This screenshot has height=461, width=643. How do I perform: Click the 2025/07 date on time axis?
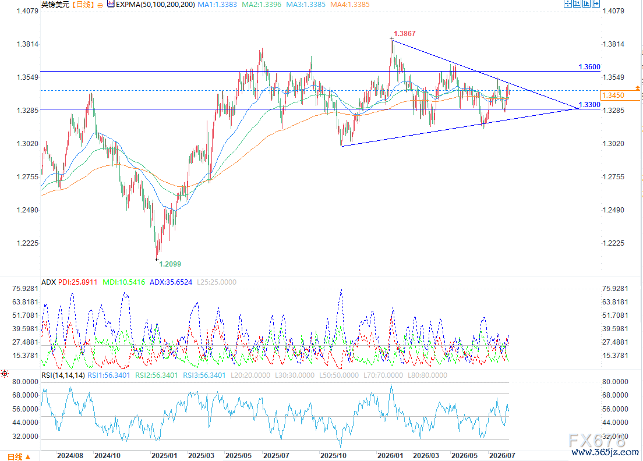(x=277, y=455)
